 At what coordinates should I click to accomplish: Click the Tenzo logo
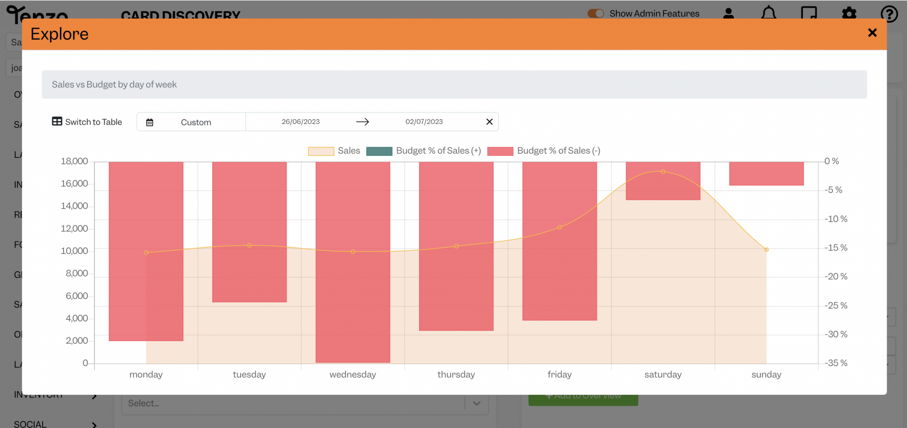point(33,16)
